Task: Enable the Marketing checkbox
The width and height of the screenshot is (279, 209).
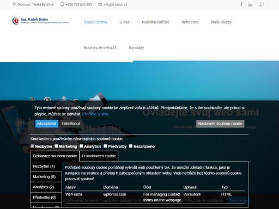Action: pyautogui.click(x=56, y=146)
